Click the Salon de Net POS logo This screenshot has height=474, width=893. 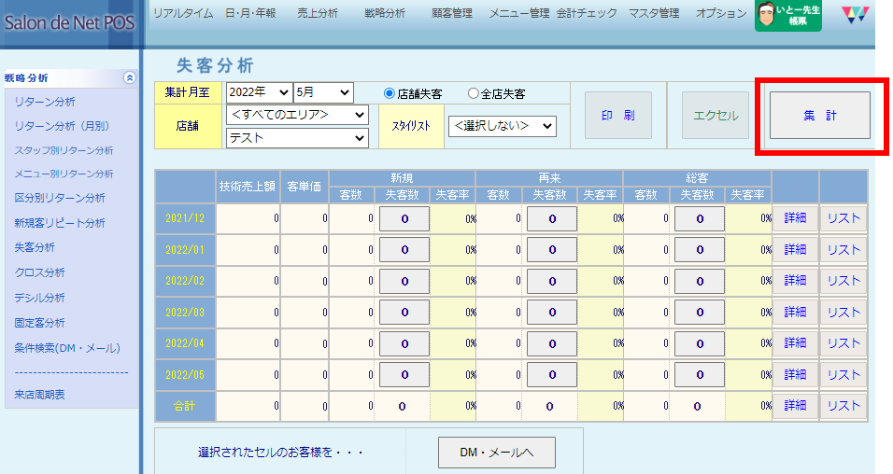tap(67, 22)
